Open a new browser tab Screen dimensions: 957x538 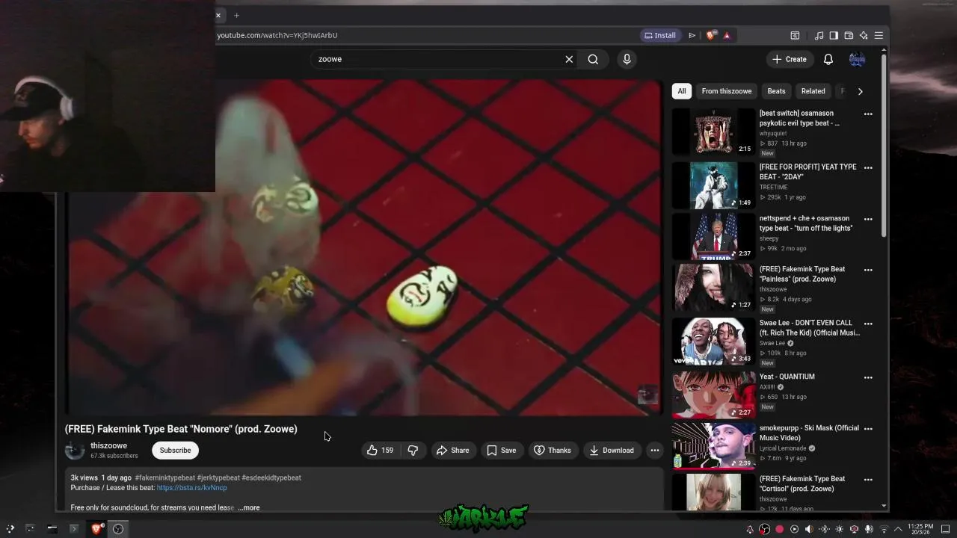click(x=236, y=15)
